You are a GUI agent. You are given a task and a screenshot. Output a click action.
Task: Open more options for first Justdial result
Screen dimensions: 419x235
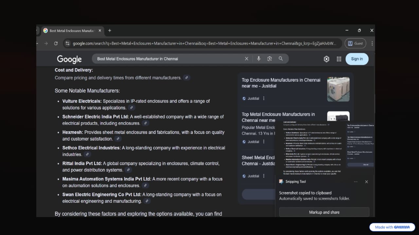(x=264, y=99)
